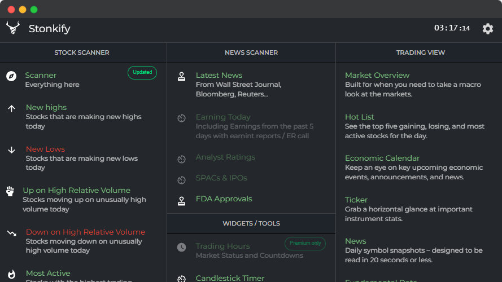Open Market Overview
Image resolution: width=502 pixels, height=282 pixels.
[x=377, y=75]
